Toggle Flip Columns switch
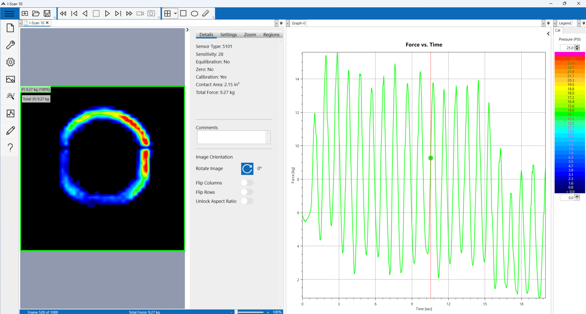This screenshot has height=314, width=586. point(247,183)
